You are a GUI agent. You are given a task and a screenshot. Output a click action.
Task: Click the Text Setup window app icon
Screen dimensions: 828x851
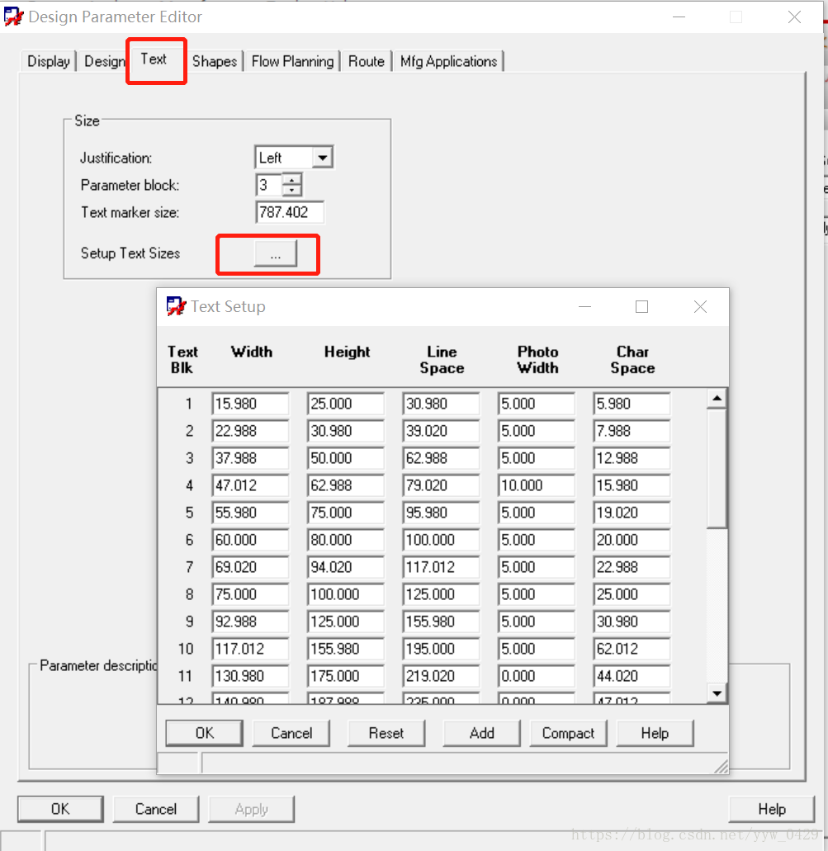click(176, 306)
